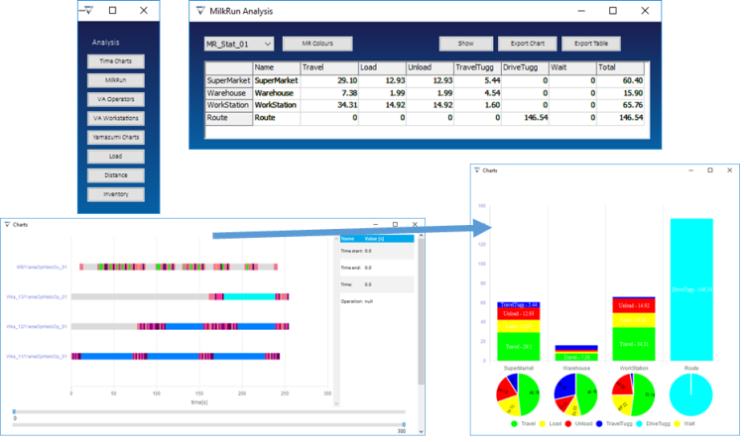
Task: Select the TravelTugg column header
Action: tap(477, 67)
